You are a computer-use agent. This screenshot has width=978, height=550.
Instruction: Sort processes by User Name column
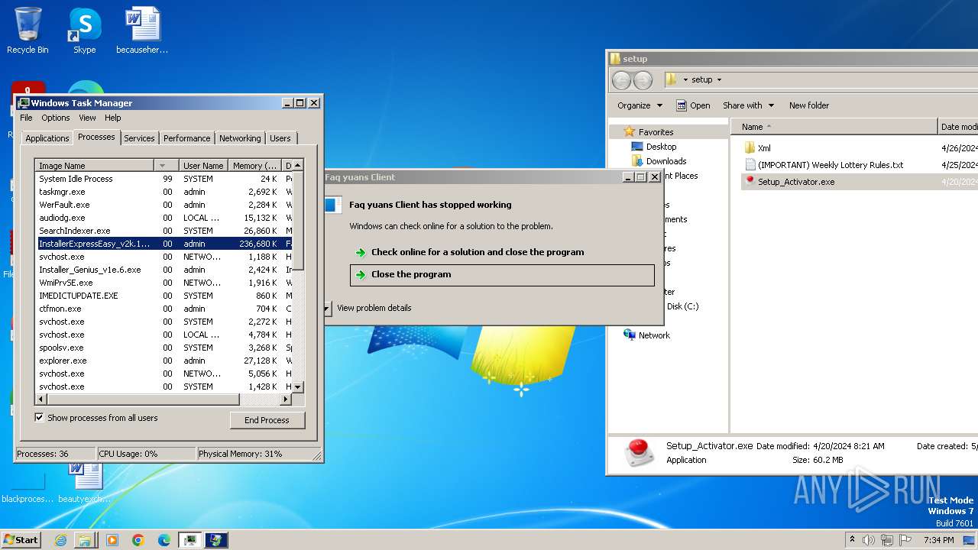coord(202,166)
